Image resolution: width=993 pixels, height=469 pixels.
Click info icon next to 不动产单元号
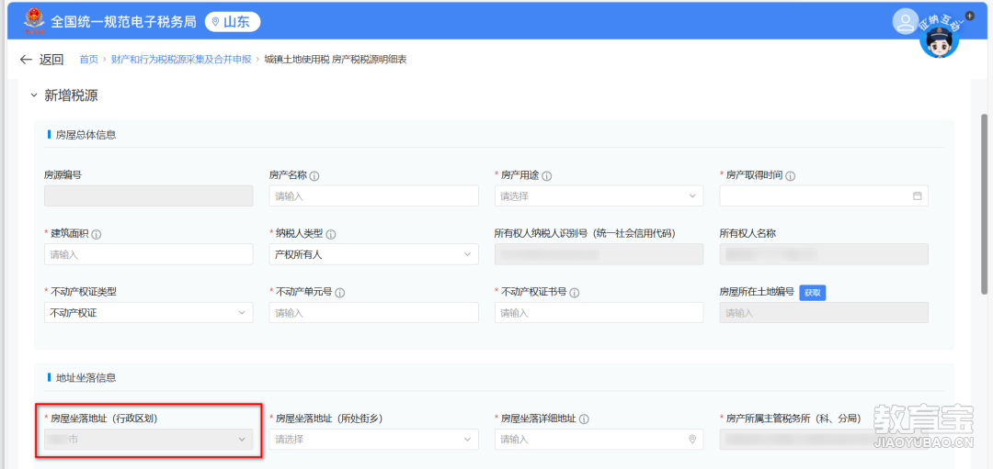click(x=340, y=293)
